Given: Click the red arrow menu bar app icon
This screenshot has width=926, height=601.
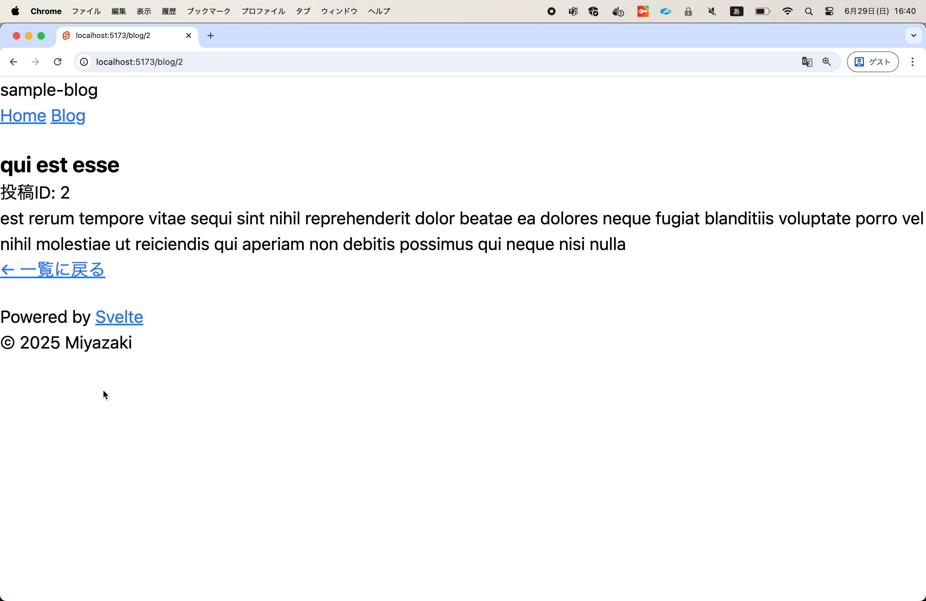Looking at the screenshot, I should (x=643, y=12).
